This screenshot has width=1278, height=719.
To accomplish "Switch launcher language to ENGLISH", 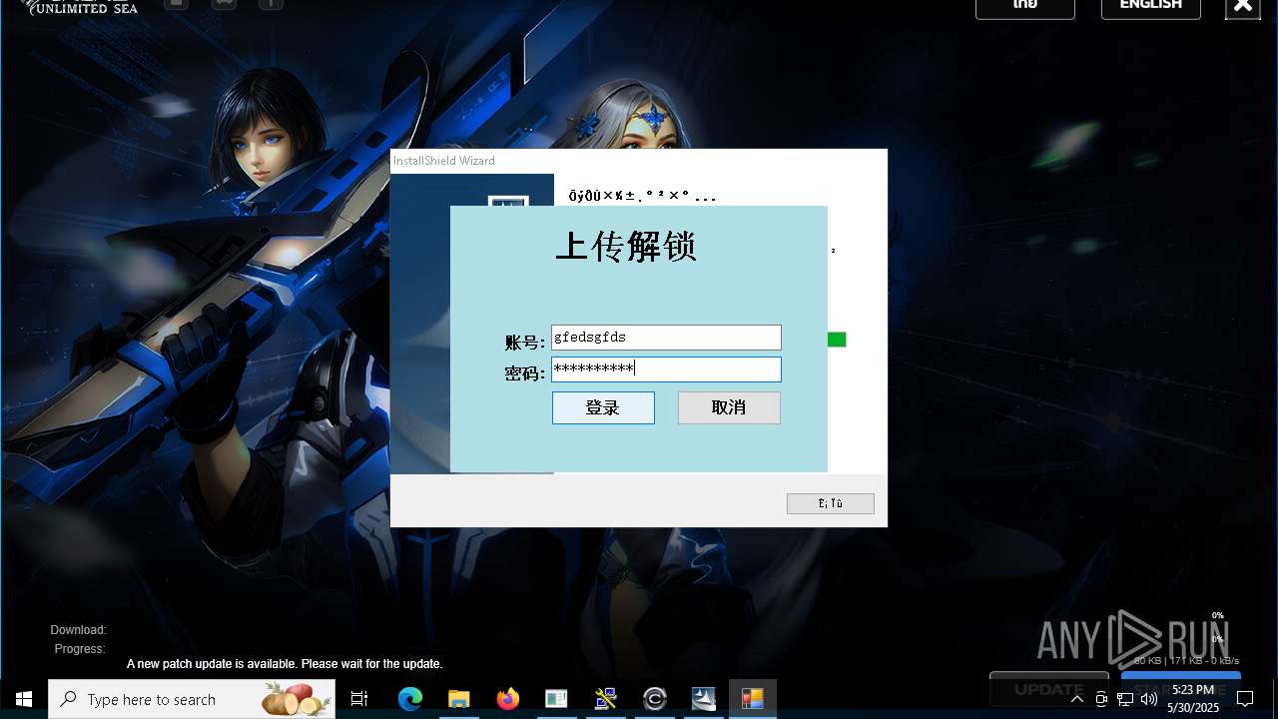I will [1151, 6].
